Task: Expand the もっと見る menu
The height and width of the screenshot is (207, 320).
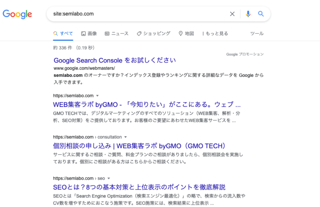Action: [215, 34]
